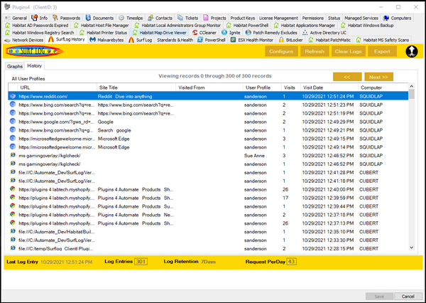Click the PowerShell tab icon
Image resolution: width=426 pixels, height=303 pixels.
tap(200, 40)
